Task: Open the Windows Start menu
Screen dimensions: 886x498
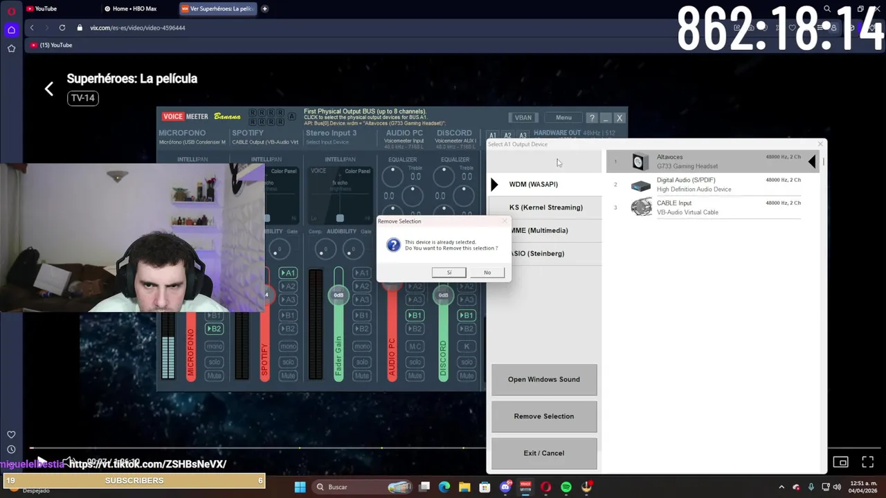Action: 300,487
